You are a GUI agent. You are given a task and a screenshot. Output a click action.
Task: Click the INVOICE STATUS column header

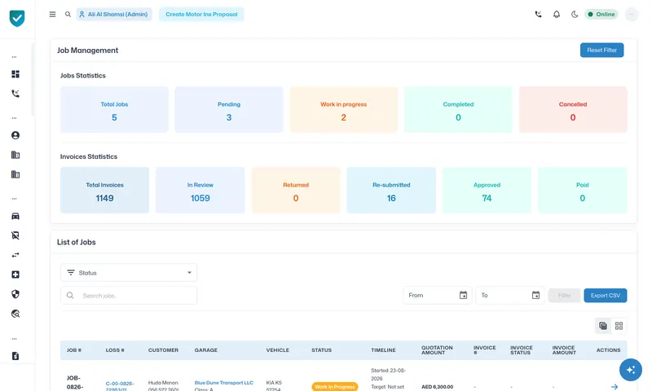[522, 350]
